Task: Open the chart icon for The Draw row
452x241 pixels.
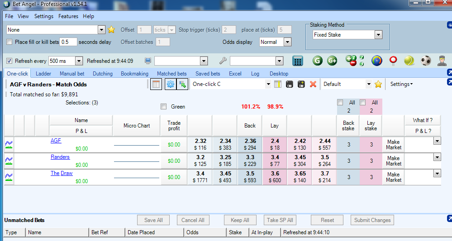Action: pyautogui.click(x=9, y=177)
